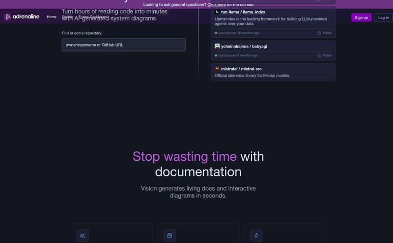Click Public label on llama_index card

tap(327, 33)
